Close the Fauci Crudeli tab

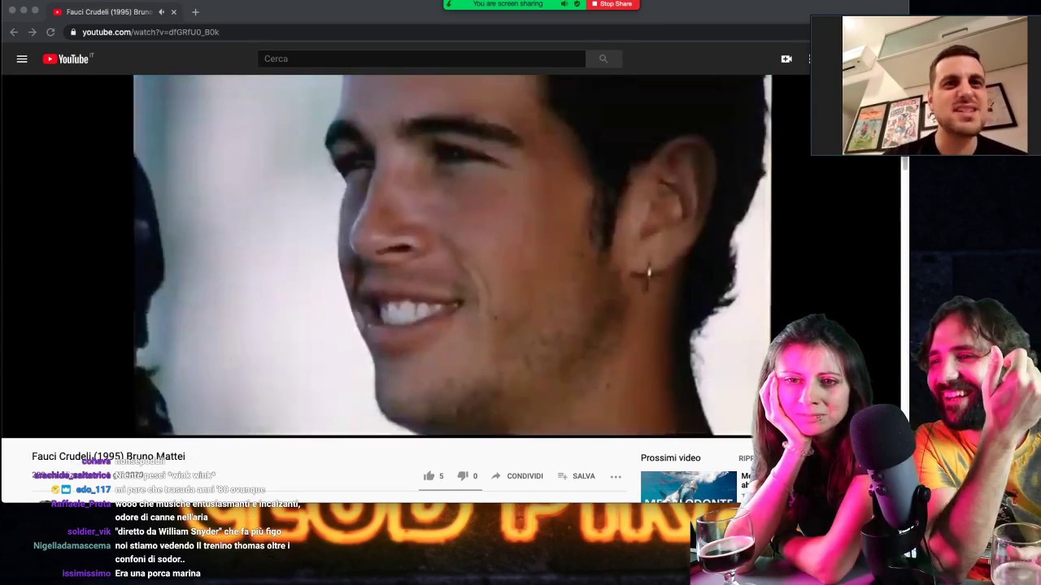[173, 12]
